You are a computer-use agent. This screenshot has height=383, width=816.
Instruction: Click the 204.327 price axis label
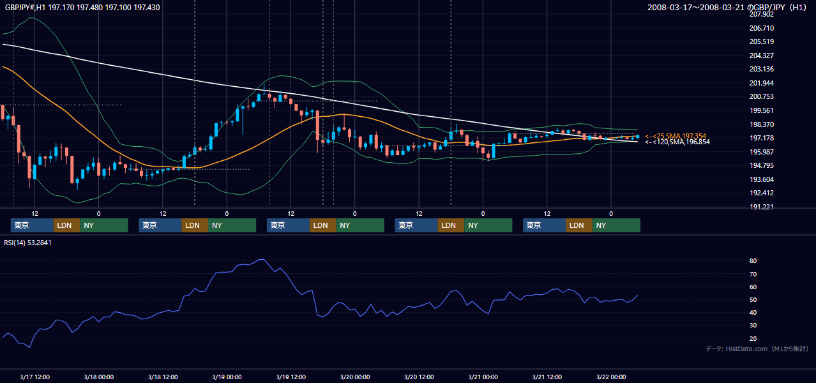point(762,56)
